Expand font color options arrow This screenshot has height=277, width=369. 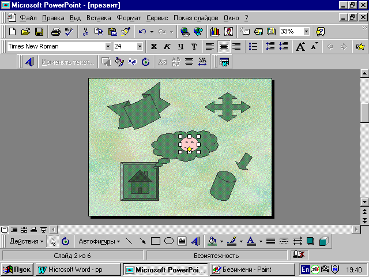coord(261,241)
